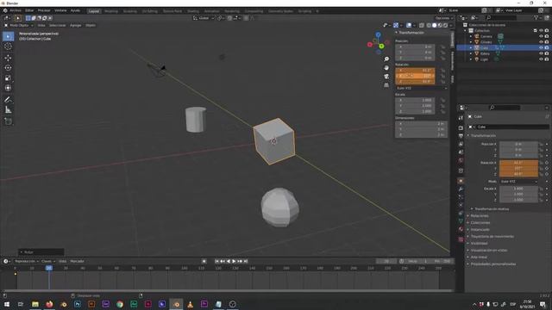This screenshot has width=552, height=310.
Task: Select the Annotate pencil tool
Action: (8, 100)
